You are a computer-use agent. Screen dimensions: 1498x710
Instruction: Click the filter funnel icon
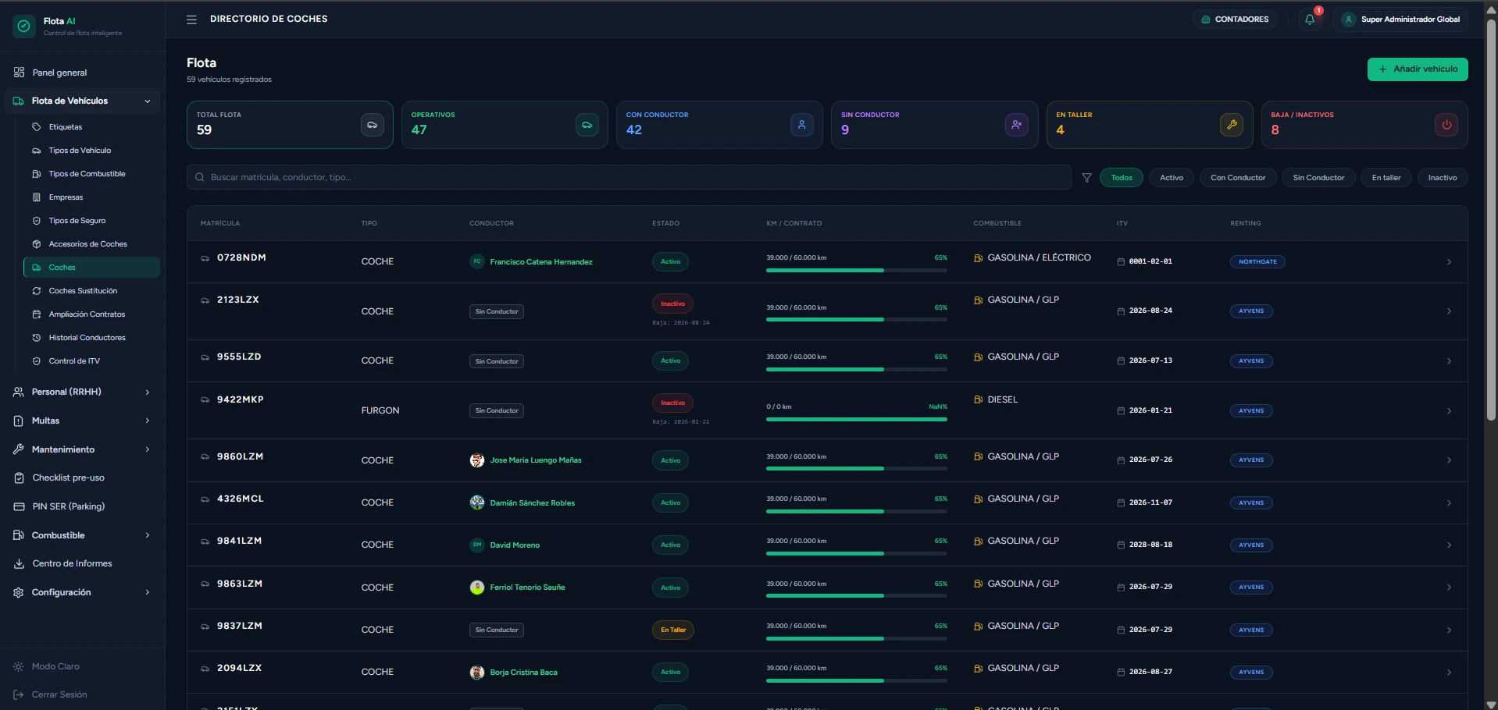1086,178
